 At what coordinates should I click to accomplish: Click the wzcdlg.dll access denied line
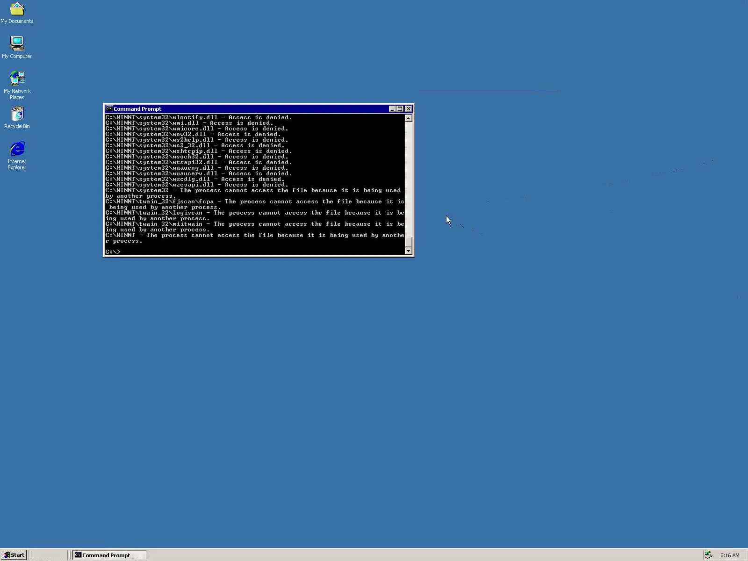pos(195,179)
